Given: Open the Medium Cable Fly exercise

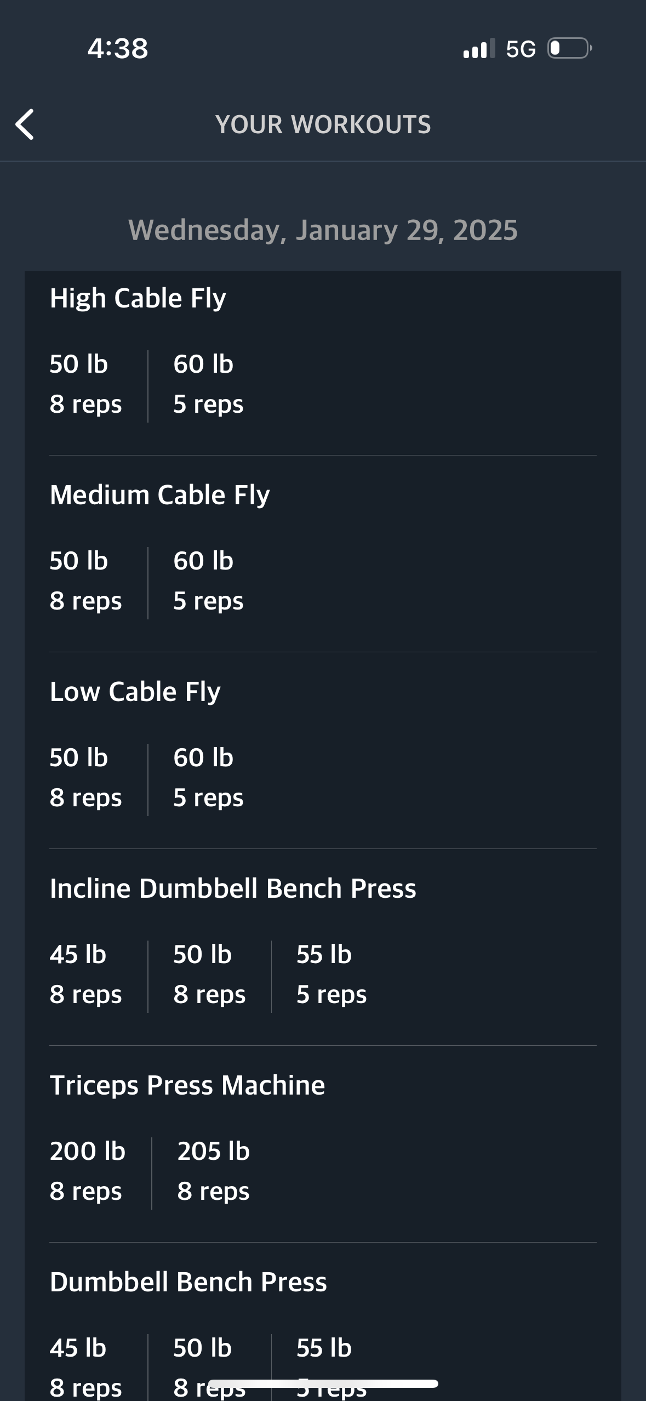Looking at the screenshot, I should 159,495.
